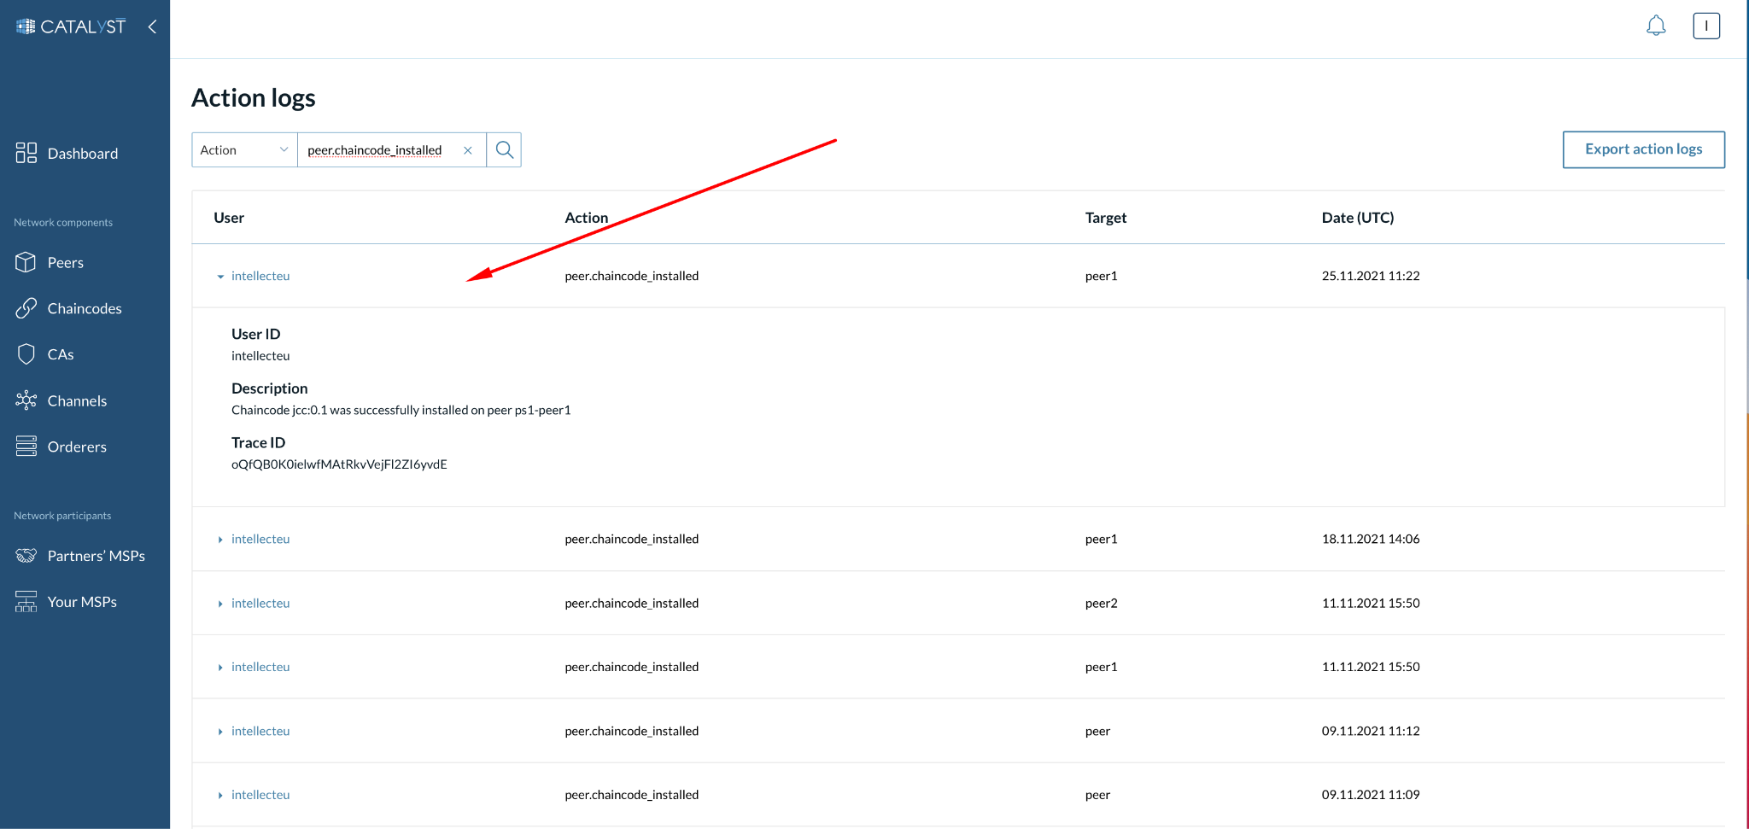Viewport: 1749px width, 829px height.
Task: Click the filter search text field
Action: [x=381, y=150]
